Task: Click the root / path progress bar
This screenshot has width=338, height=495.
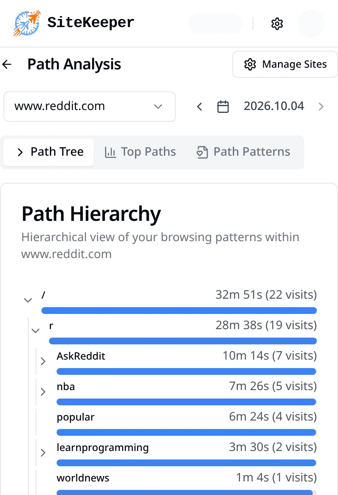Action: tap(179, 311)
